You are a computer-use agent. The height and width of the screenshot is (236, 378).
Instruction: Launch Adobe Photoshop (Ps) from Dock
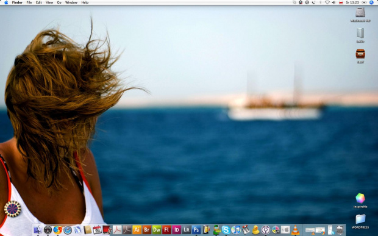click(196, 230)
